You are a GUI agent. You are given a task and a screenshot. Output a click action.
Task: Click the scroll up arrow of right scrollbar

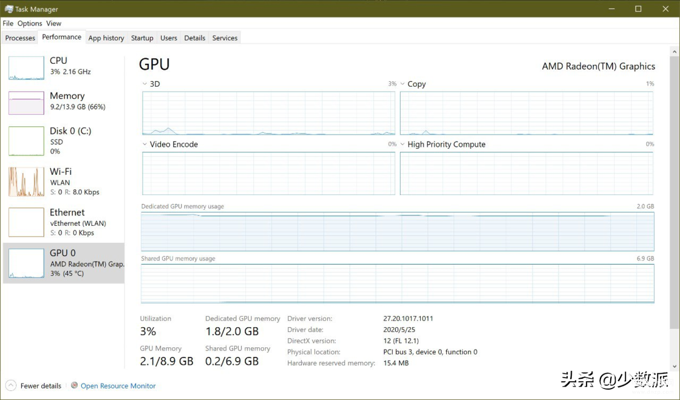click(x=675, y=52)
